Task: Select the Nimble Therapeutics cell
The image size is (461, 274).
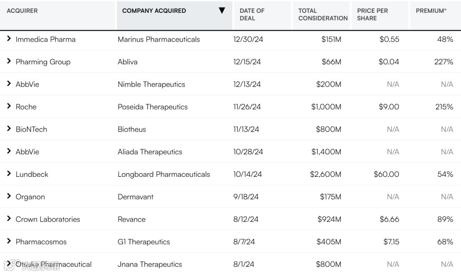Action: (151, 84)
